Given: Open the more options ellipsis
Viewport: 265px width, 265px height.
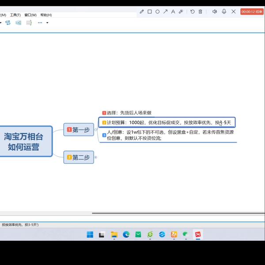Looking at the screenshot, I should (40, 23).
